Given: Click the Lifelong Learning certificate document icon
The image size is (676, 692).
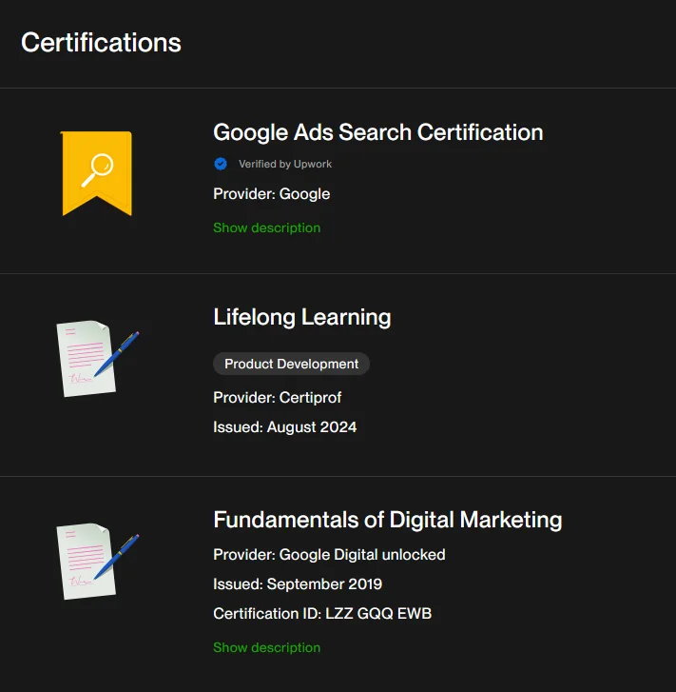Looking at the screenshot, I should click(x=97, y=359).
